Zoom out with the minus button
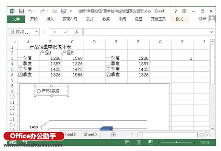Screen dimensions: 221x151 159,143
